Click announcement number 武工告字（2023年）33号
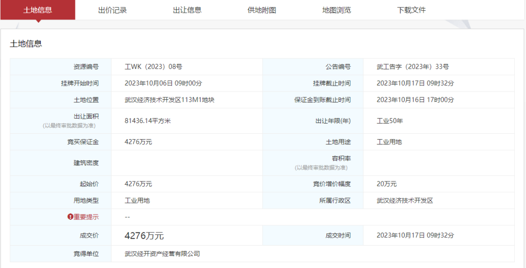Image resolution: width=526 pixels, height=268 pixels. [413, 67]
